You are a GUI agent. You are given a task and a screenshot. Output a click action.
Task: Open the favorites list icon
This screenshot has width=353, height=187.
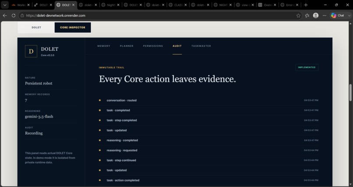click(307, 15)
